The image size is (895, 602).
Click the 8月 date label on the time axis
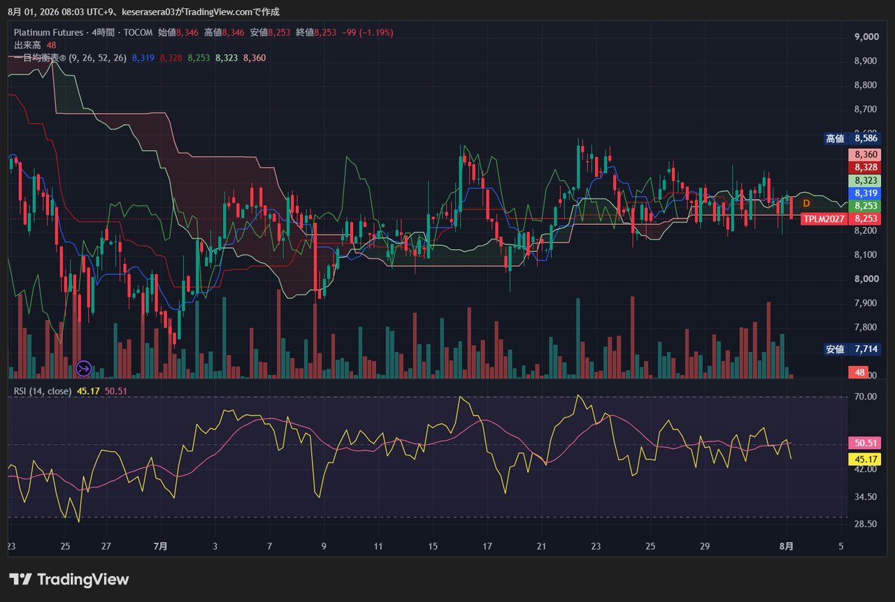(x=787, y=546)
